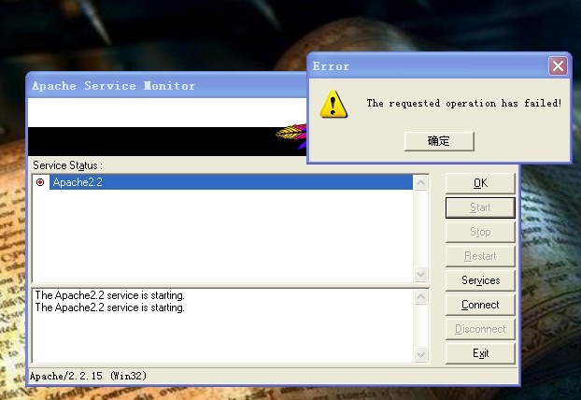Click the Apache feather logo in banner
The width and height of the screenshot is (581, 400).
tap(291, 136)
